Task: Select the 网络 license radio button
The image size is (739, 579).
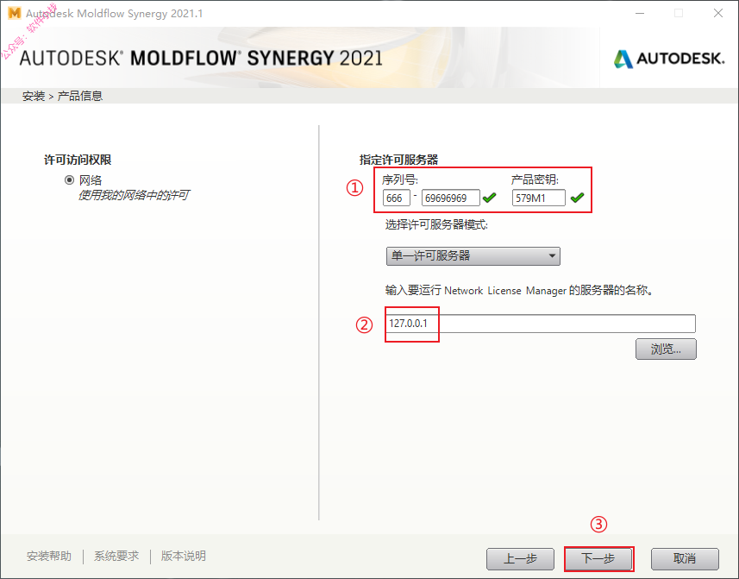Action: click(x=69, y=179)
